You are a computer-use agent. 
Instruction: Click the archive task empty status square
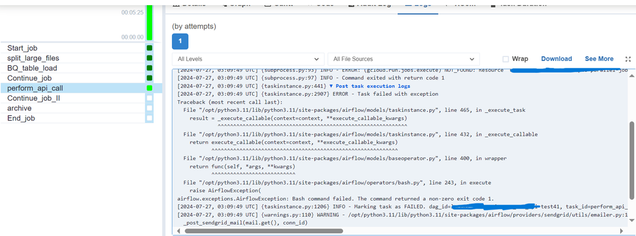coord(149,108)
